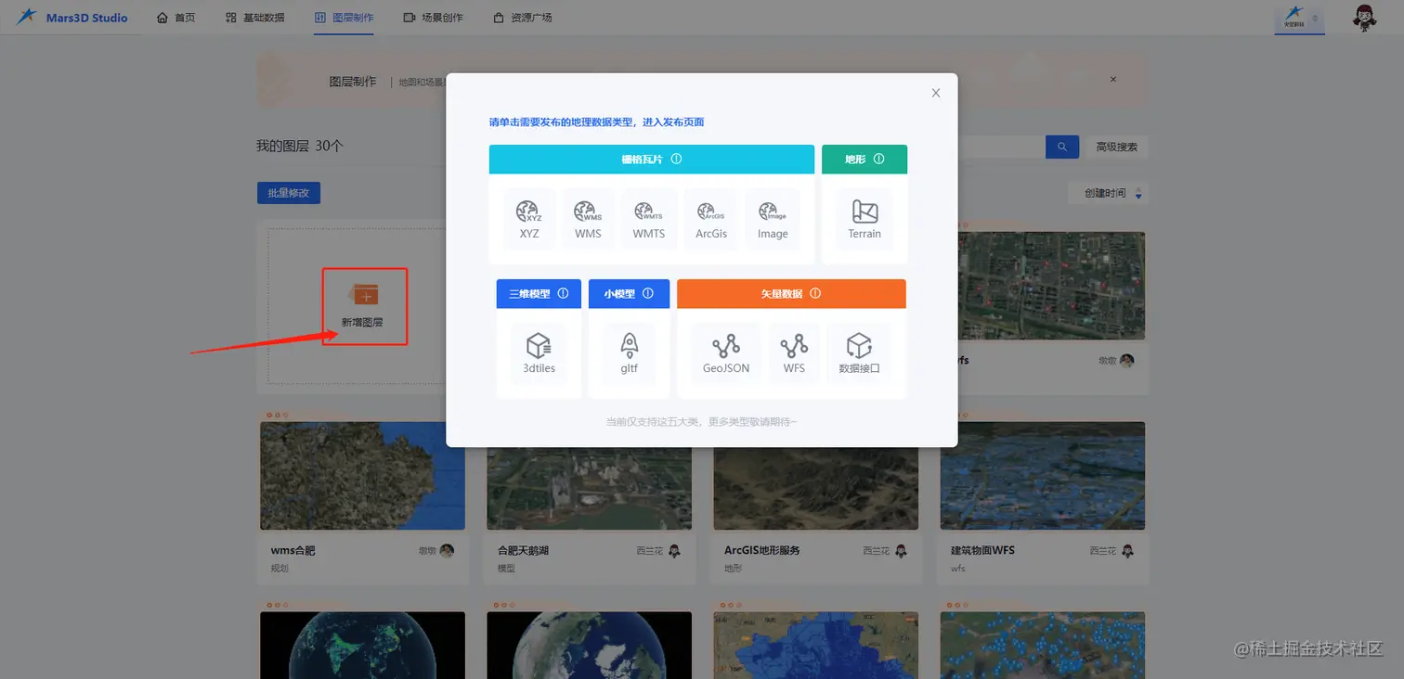Choose the gltf small model type

pyautogui.click(x=630, y=353)
